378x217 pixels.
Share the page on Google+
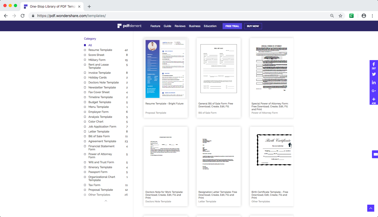pyautogui.click(x=374, y=91)
